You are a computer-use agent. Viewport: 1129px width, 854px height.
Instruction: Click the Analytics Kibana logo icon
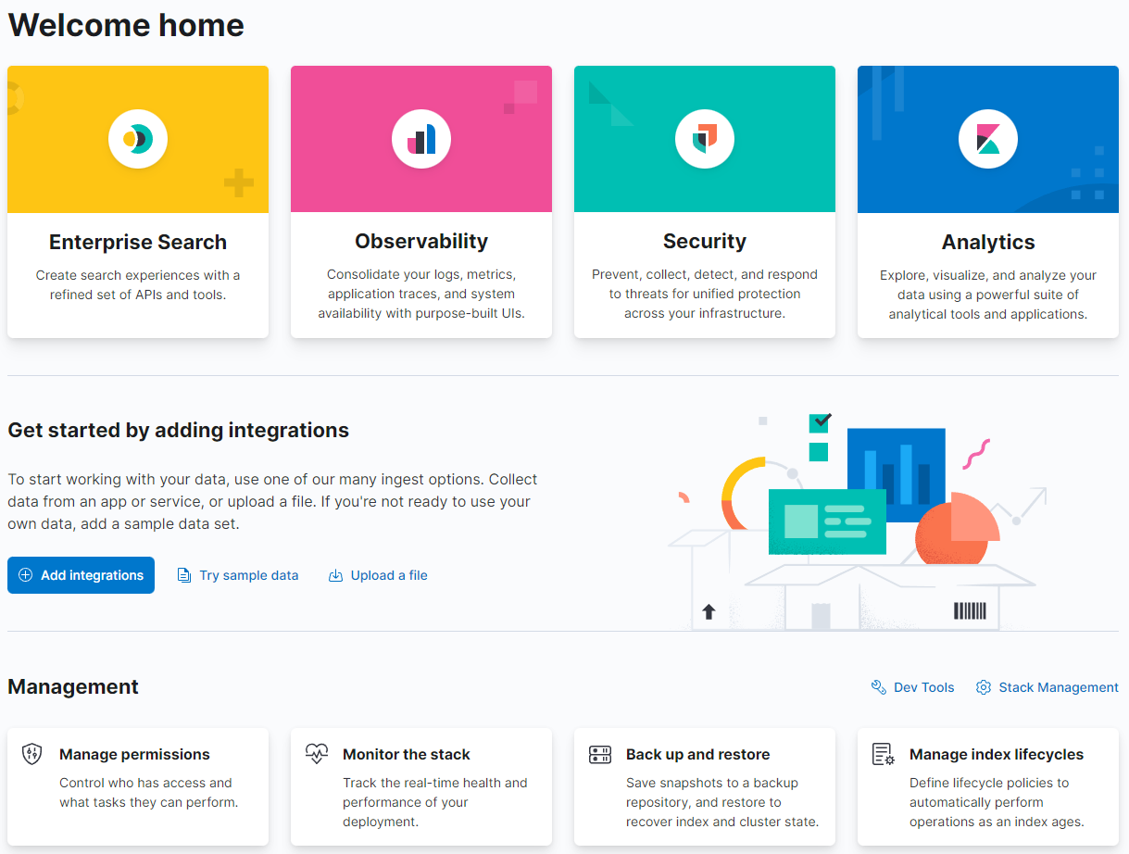coord(988,139)
